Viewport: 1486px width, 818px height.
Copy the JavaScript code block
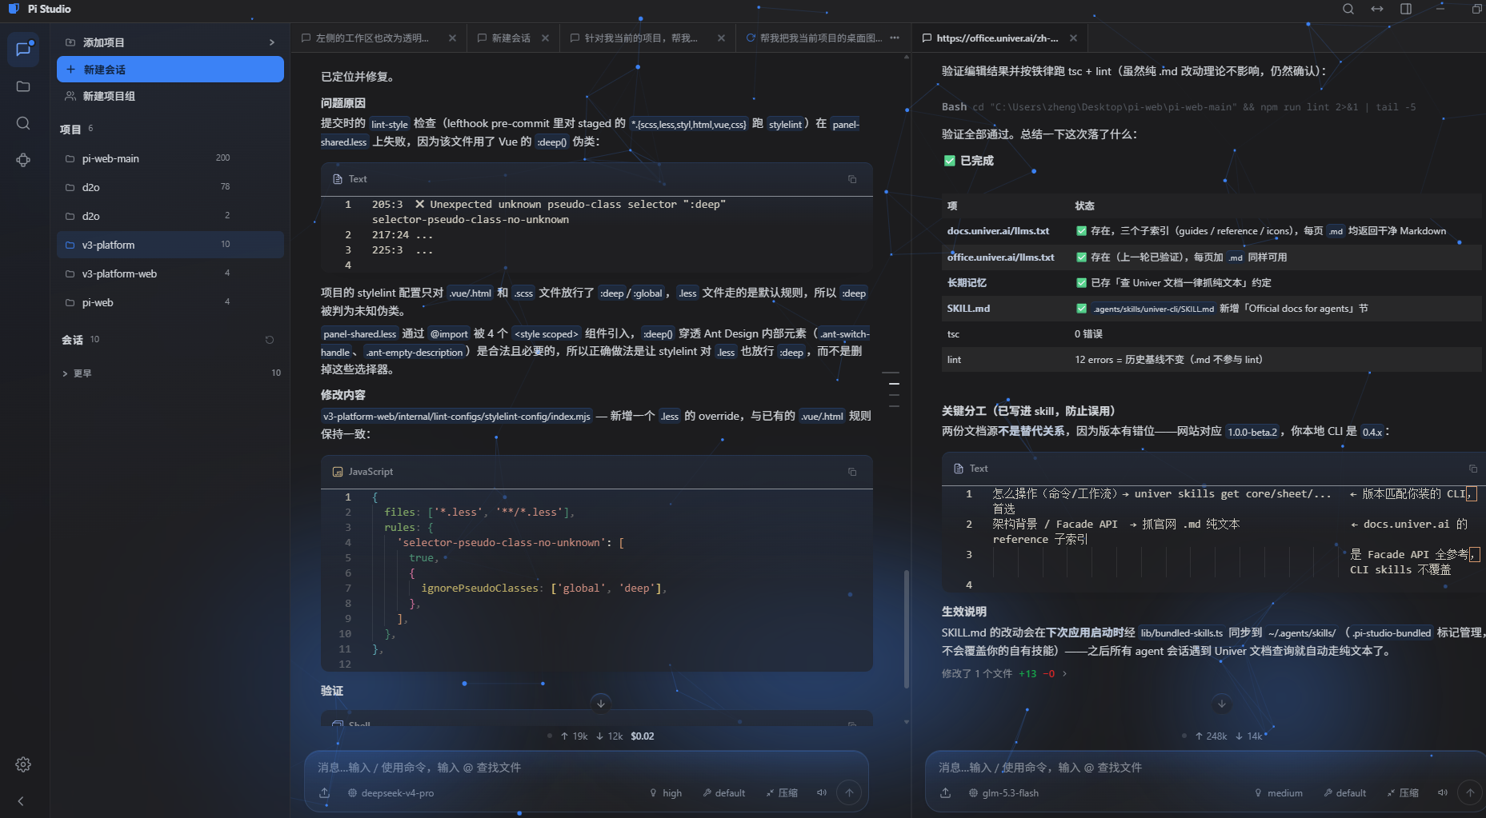click(852, 472)
